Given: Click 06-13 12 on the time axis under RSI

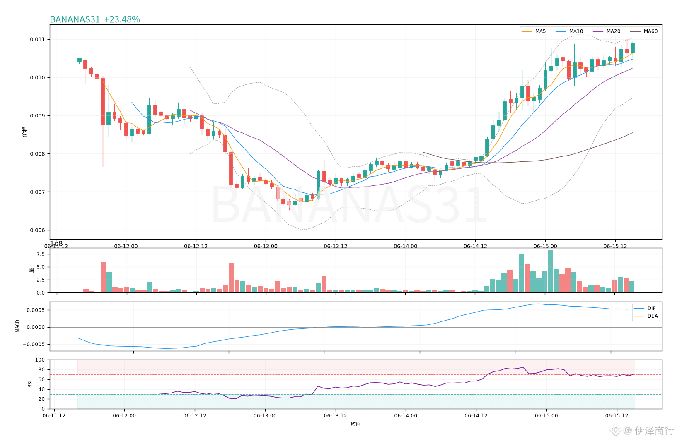Looking at the screenshot, I should coord(336,416).
